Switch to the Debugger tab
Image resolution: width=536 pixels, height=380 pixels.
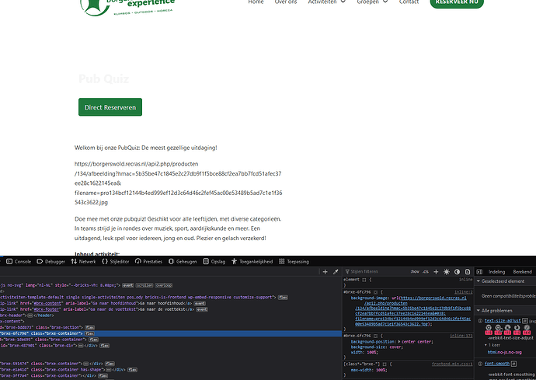51,262
